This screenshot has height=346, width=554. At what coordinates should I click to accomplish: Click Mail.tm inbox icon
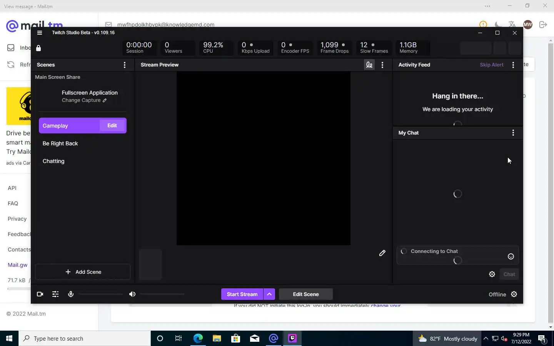click(11, 48)
